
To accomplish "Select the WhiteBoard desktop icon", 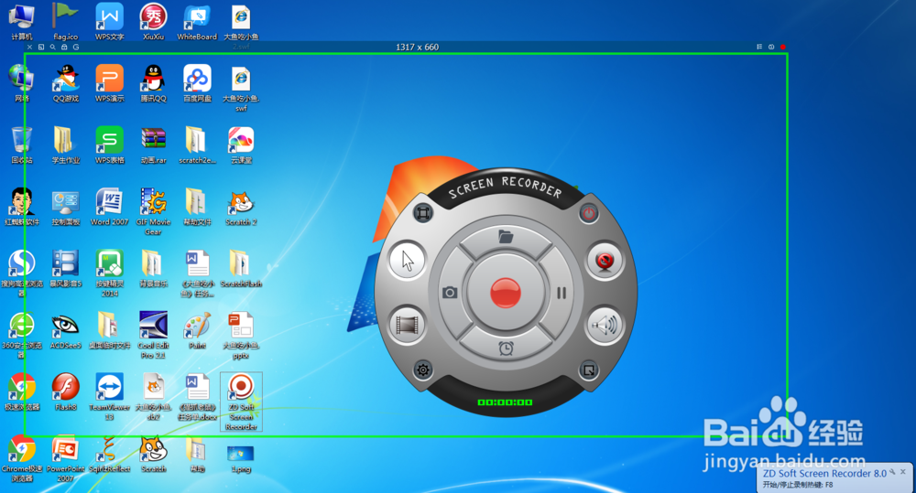I will tap(197, 22).
